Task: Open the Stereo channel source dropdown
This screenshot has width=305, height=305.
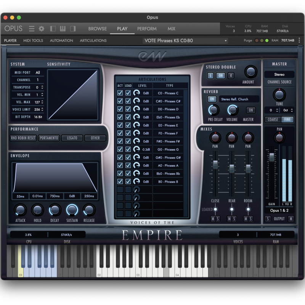Action: click(279, 74)
